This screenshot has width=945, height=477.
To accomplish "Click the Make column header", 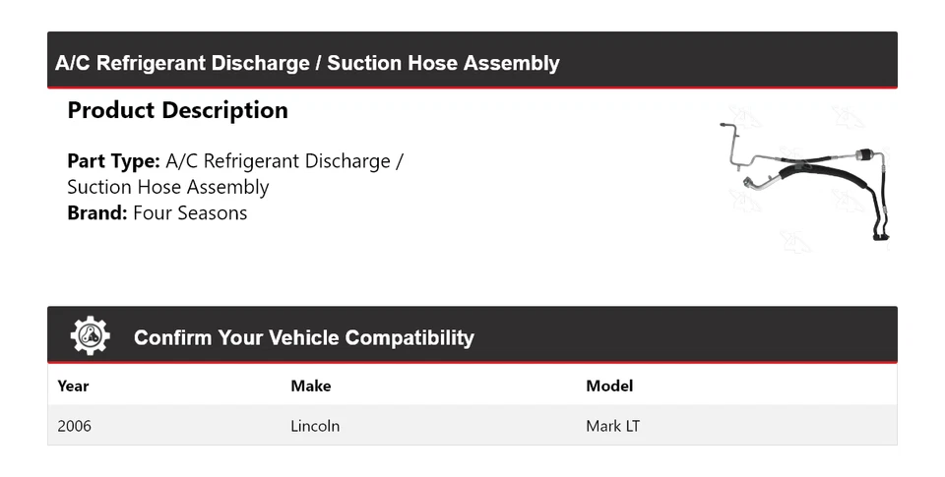I will 310,386.
